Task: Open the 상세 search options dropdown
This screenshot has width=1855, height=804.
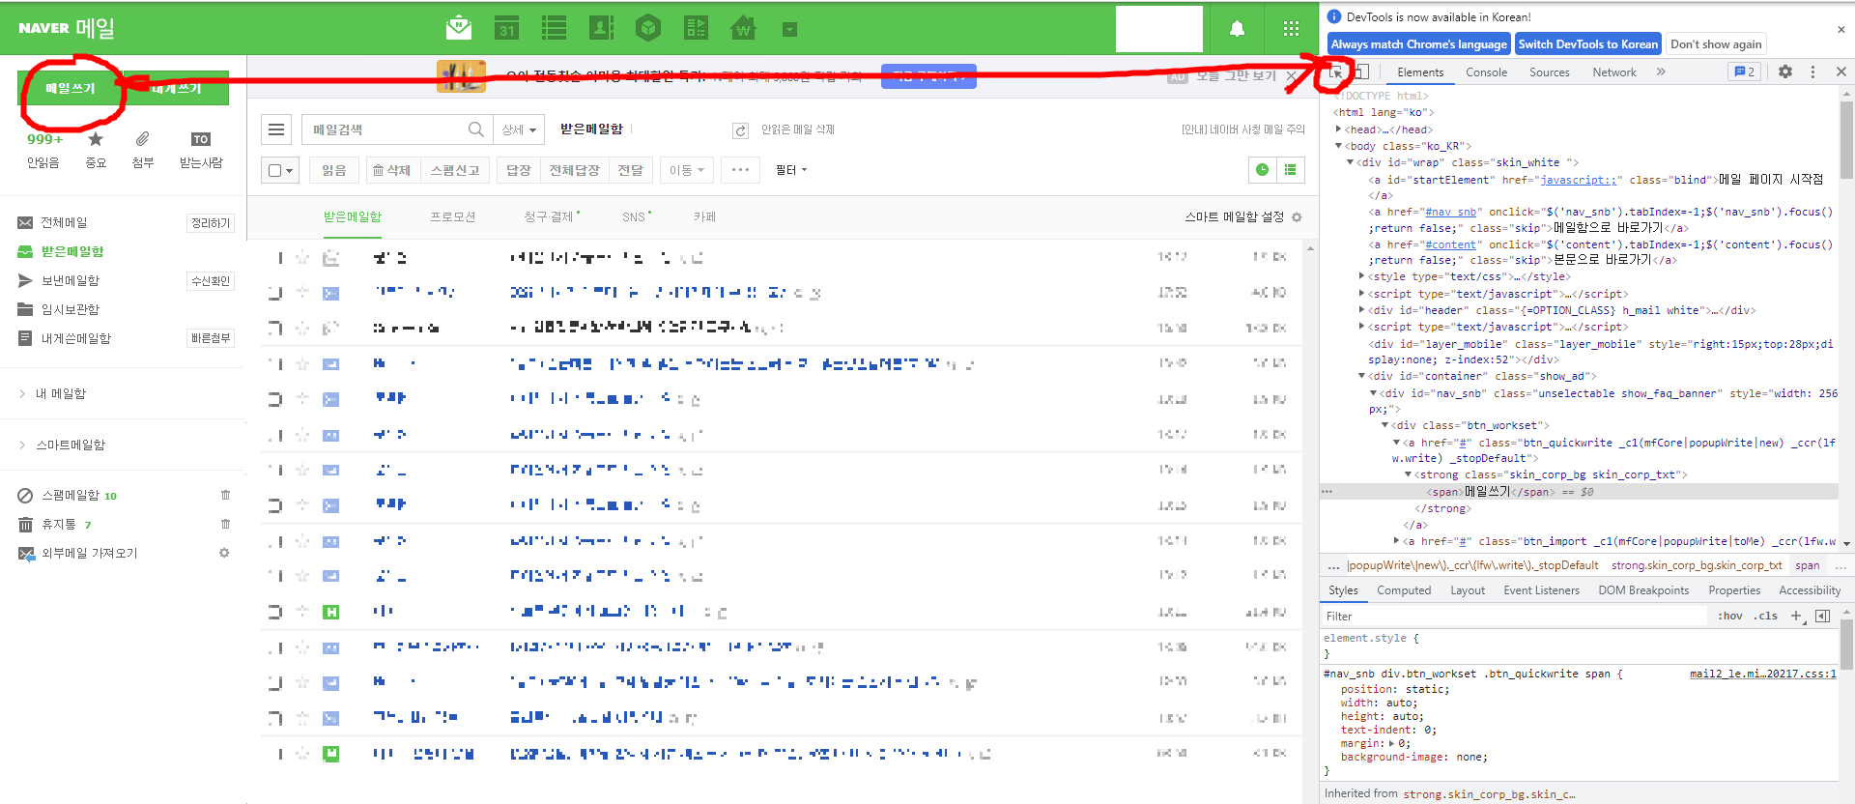Action: (519, 129)
